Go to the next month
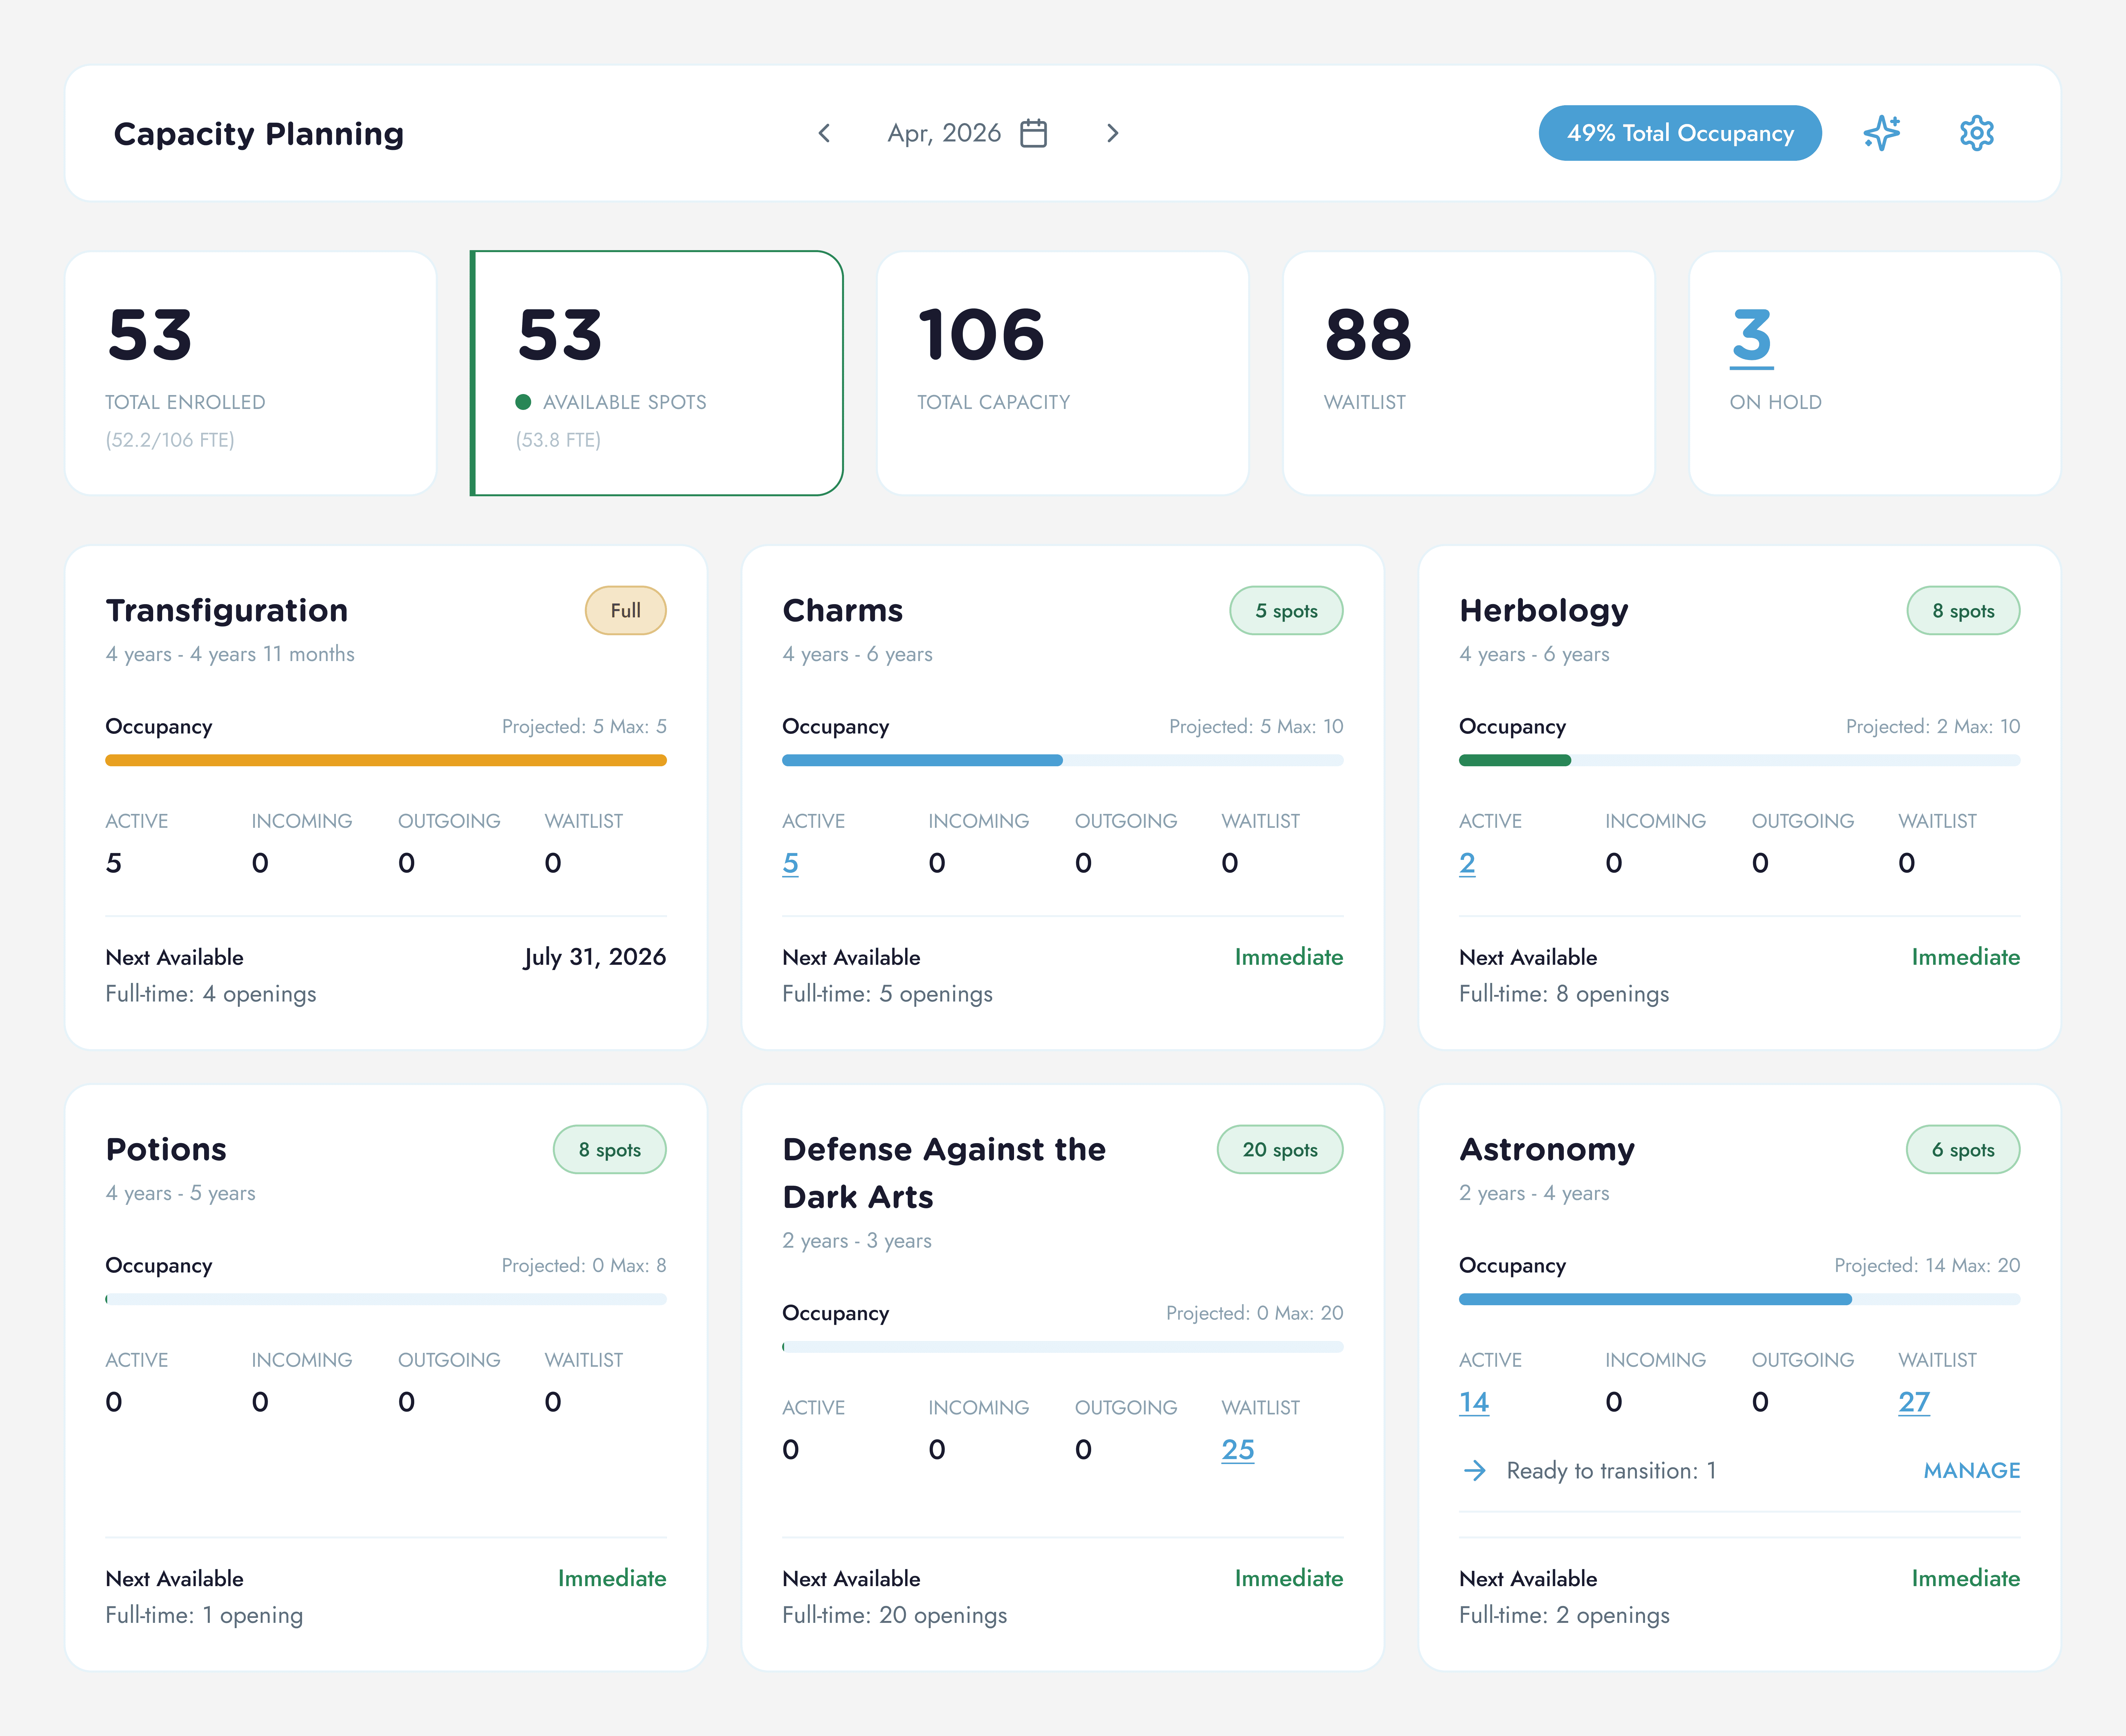Image resolution: width=2126 pixels, height=1736 pixels. (1112, 133)
